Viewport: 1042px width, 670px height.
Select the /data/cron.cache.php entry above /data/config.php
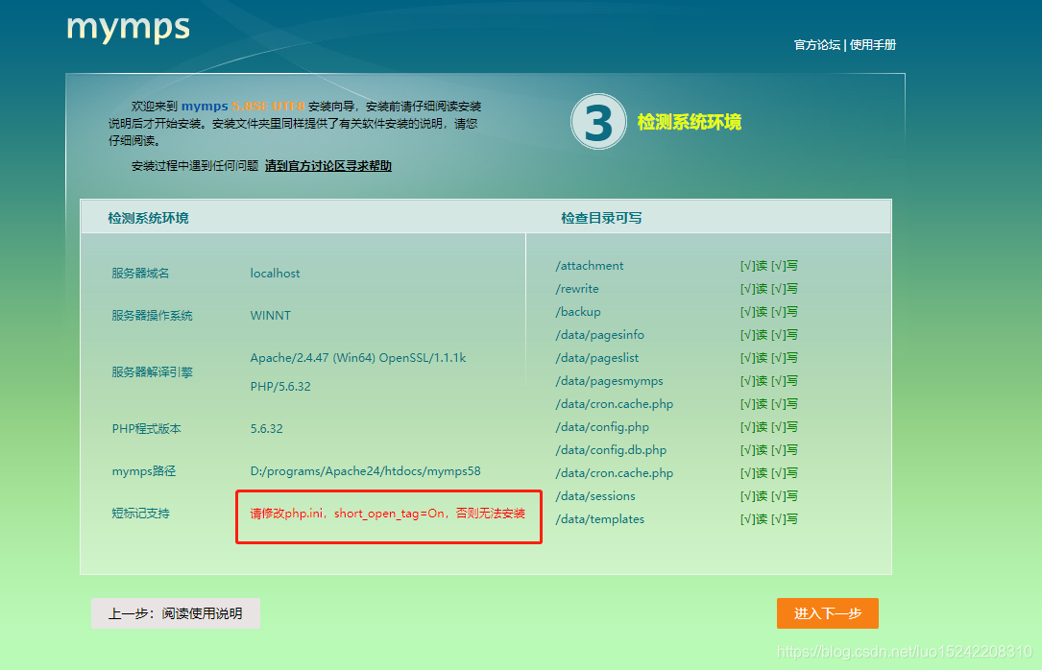click(614, 404)
